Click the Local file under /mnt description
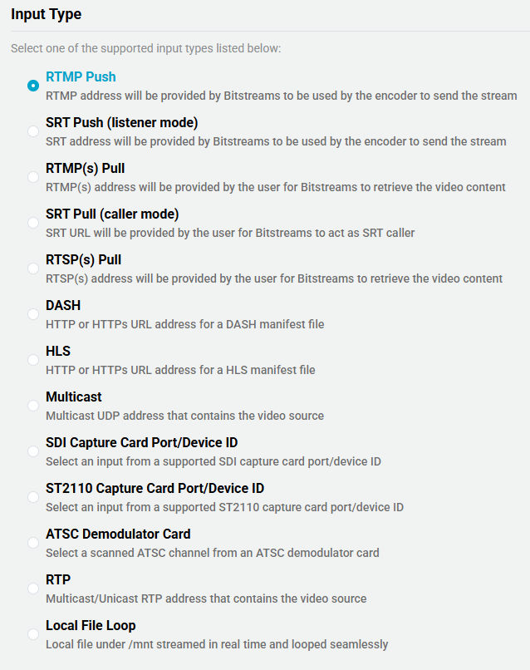 (217, 644)
